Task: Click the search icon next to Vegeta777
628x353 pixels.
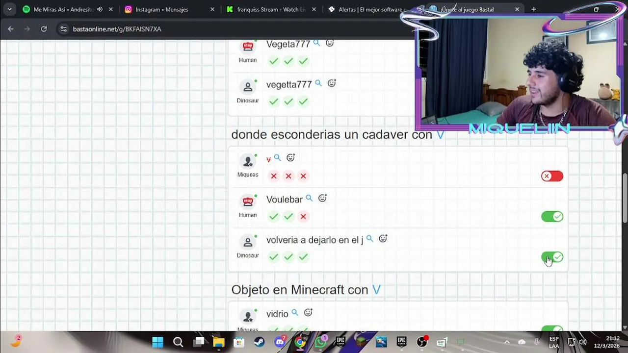Action: 316,43
